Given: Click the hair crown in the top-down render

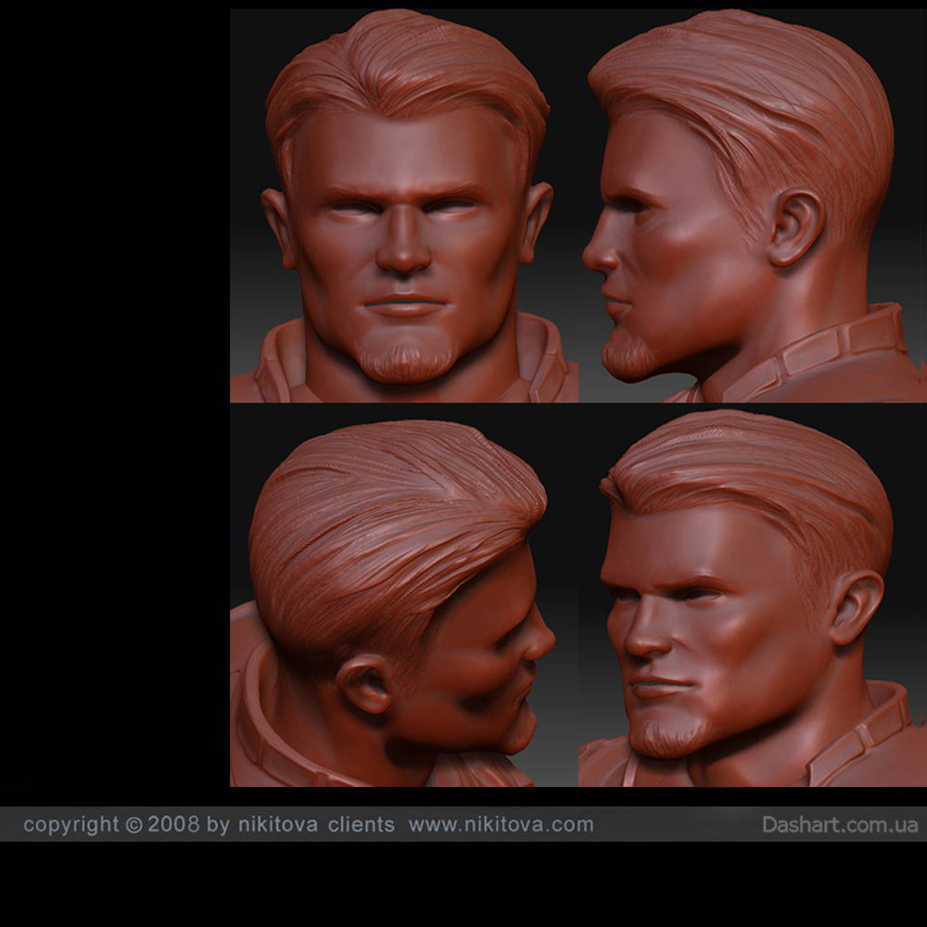Looking at the screenshot, I should pos(389,519).
